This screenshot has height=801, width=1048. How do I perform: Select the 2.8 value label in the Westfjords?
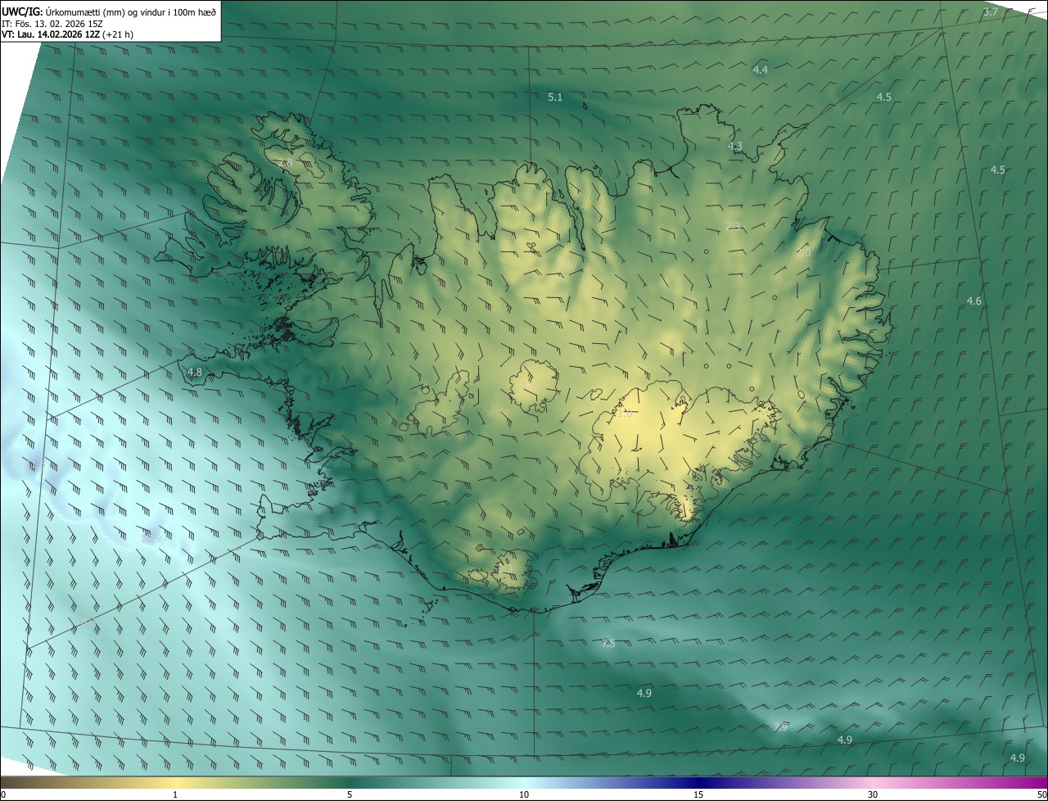(x=285, y=164)
